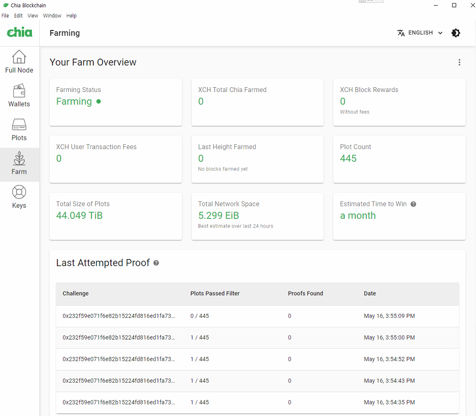Select challenge hash in 3:55:00 PM row

coord(119,338)
